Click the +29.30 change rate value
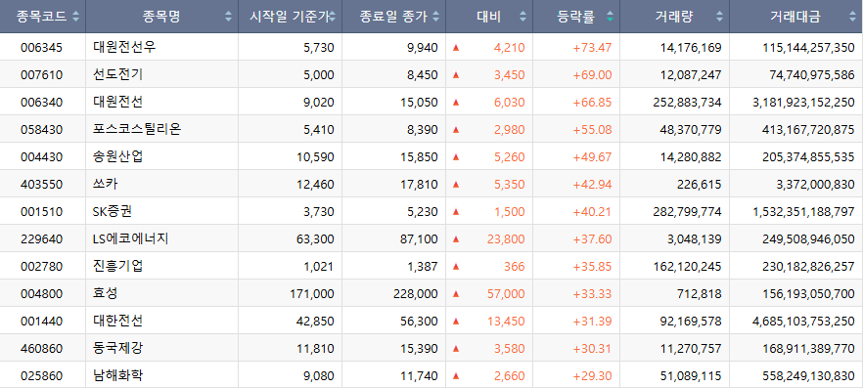 click(592, 376)
